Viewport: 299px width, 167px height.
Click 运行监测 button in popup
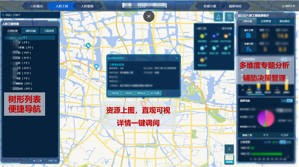point(155,93)
